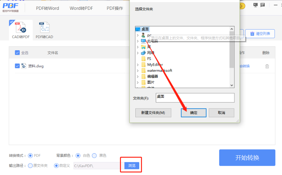Select 桌面 in the folder tree
This screenshot has width=282, height=175.
pos(145,29)
